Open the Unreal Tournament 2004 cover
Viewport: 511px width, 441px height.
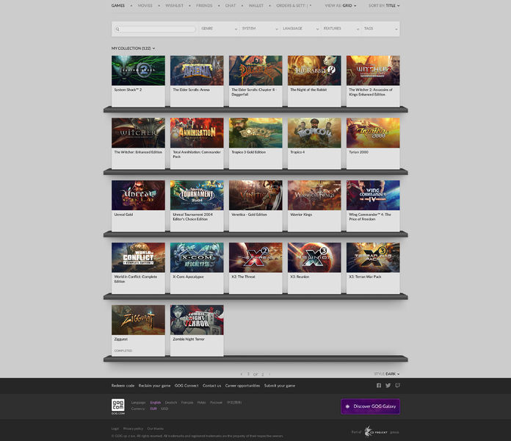click(x=197, y=195)
